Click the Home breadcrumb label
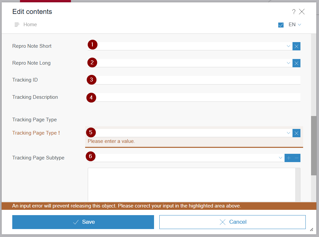This screenshot has height=237, width=319. [x=30, y=25]
